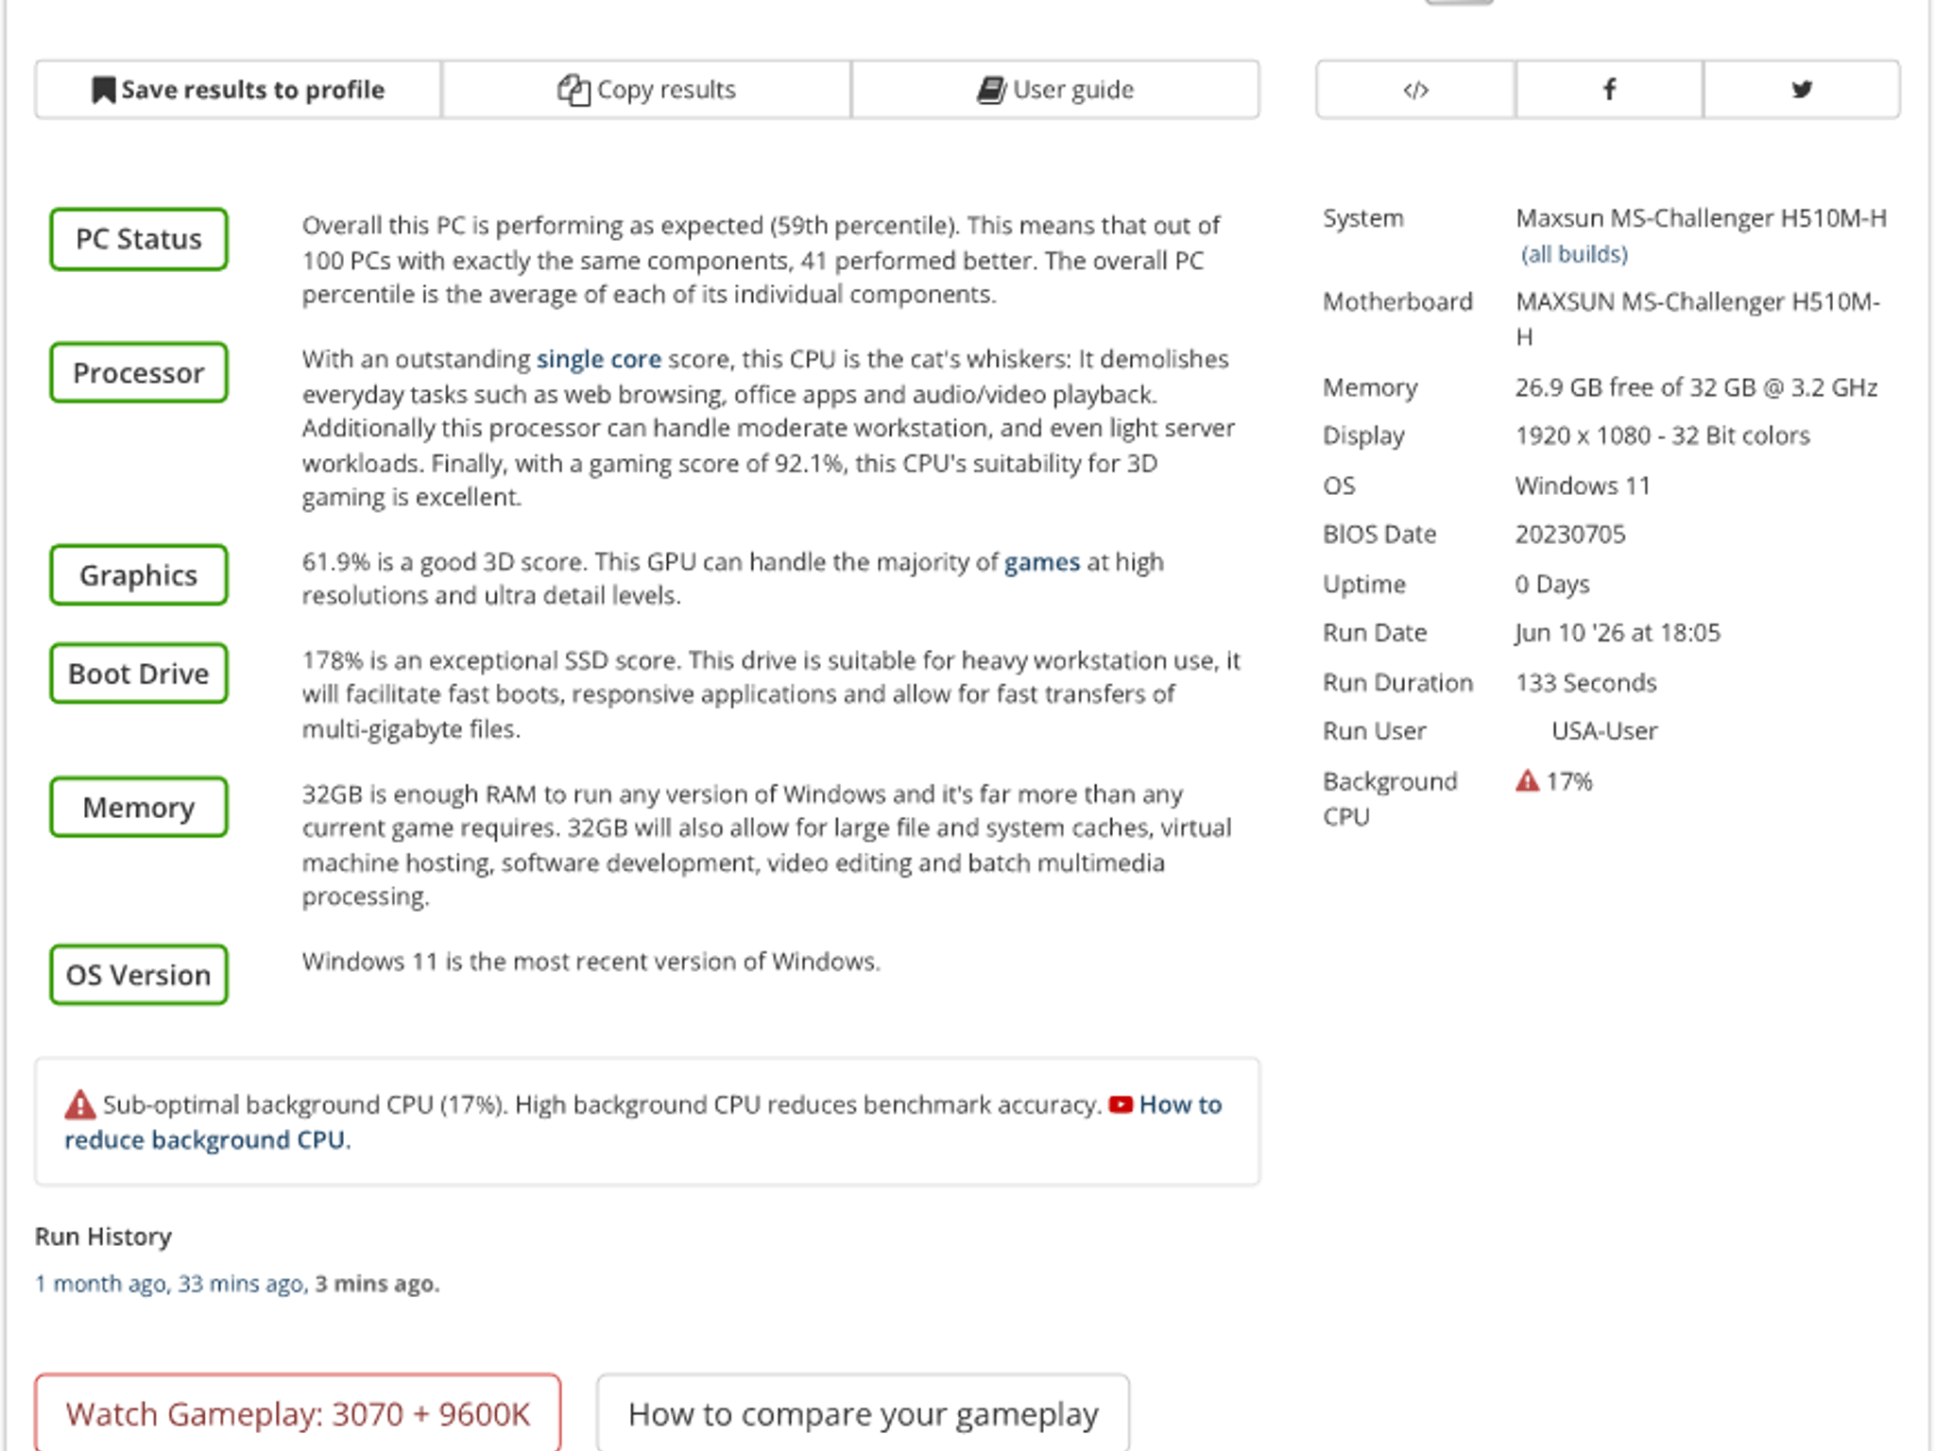Screen dimensions: 1935x1451
Task: Open the 33 mins ago run
Action: [241, 1284]
